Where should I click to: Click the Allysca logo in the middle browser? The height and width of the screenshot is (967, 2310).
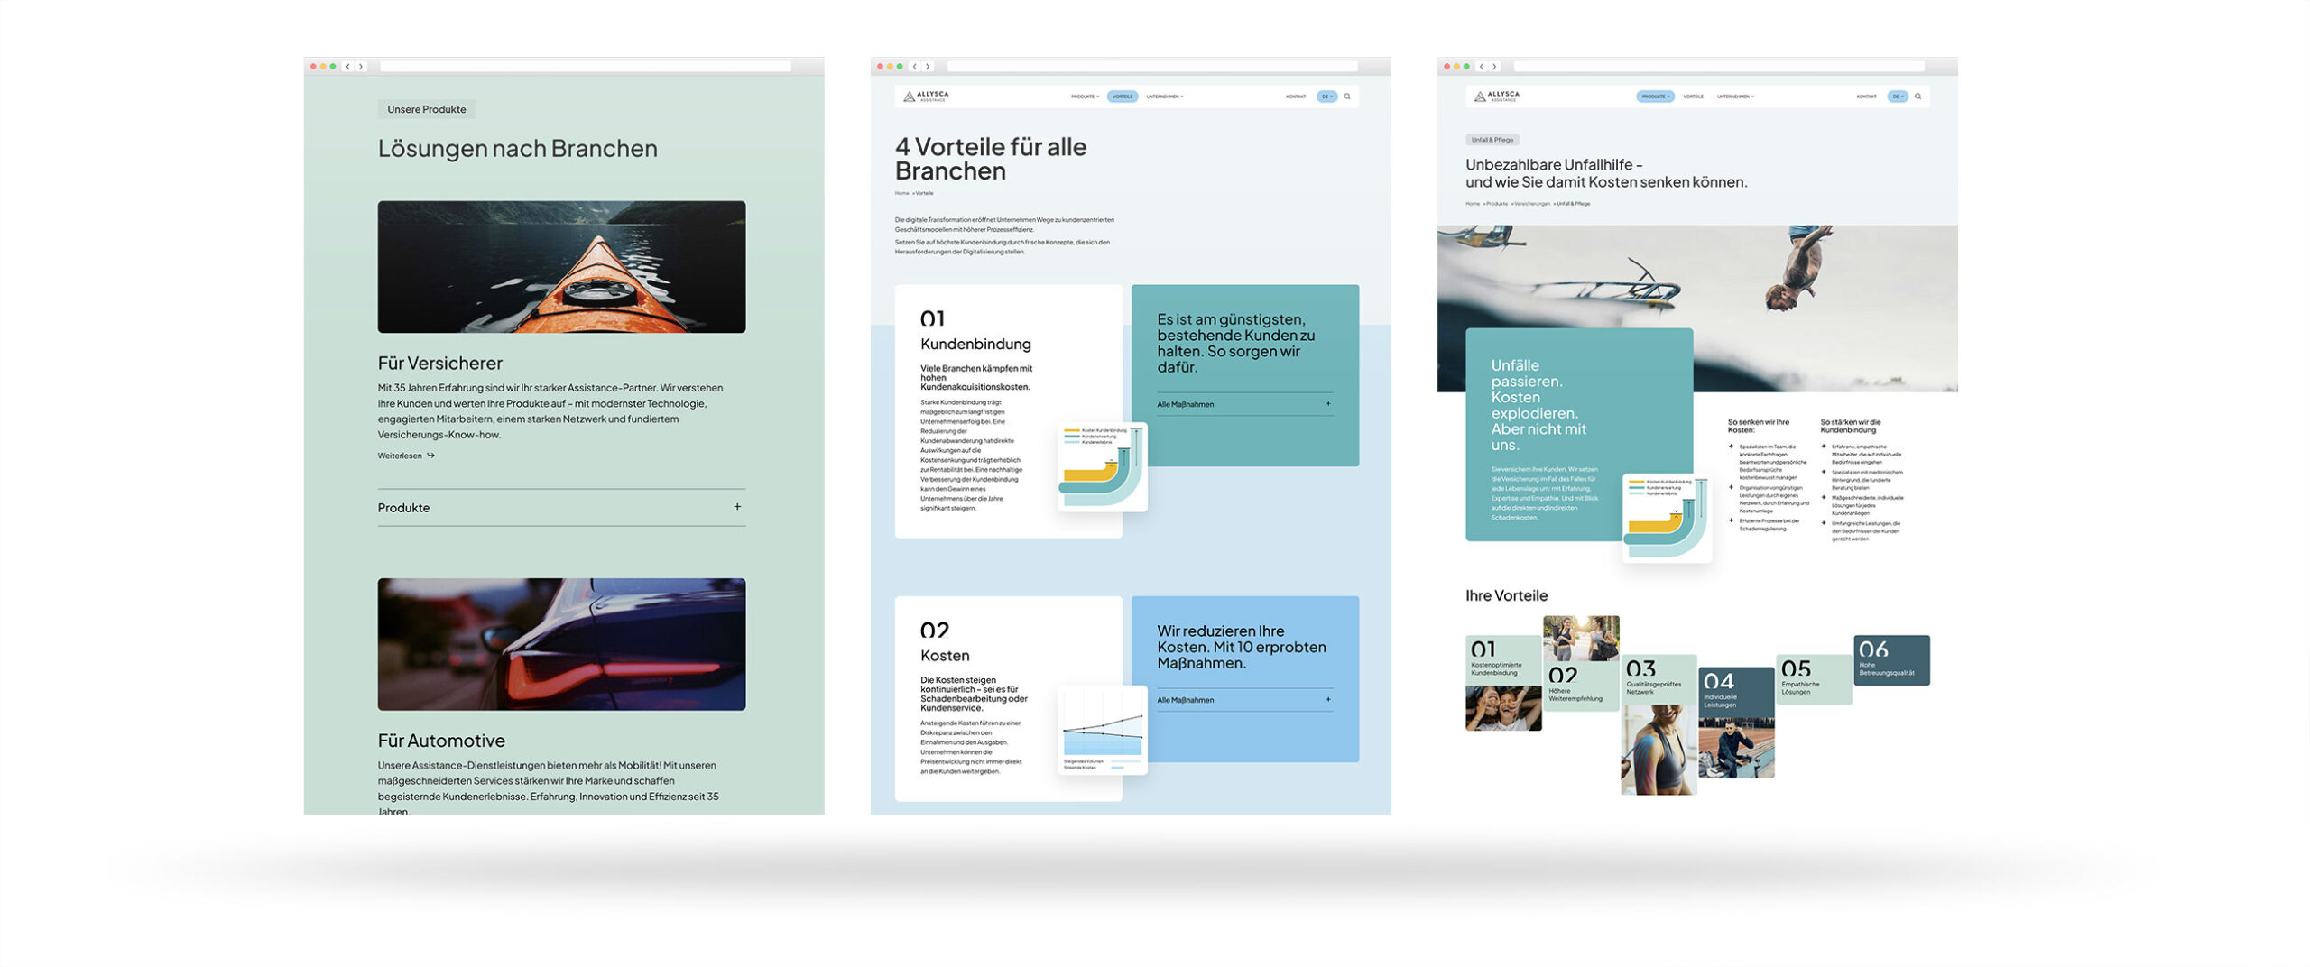pyautogui.click(x=926, y=97)
